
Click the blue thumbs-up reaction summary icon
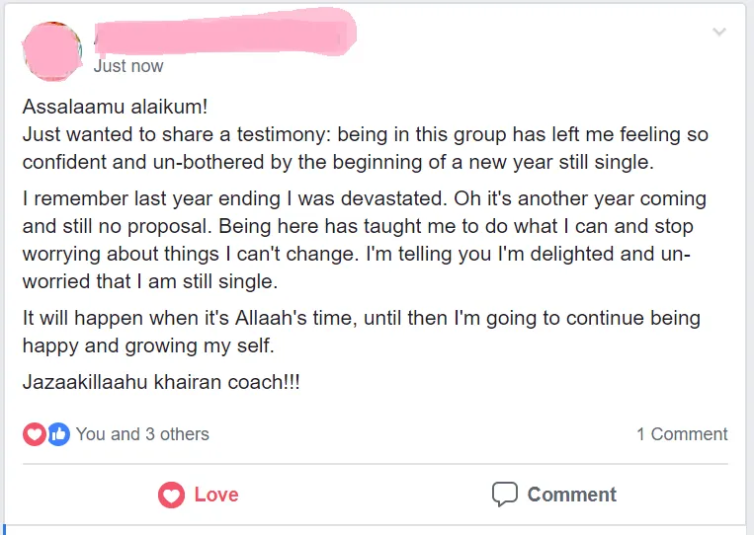(x=58, y=434)
